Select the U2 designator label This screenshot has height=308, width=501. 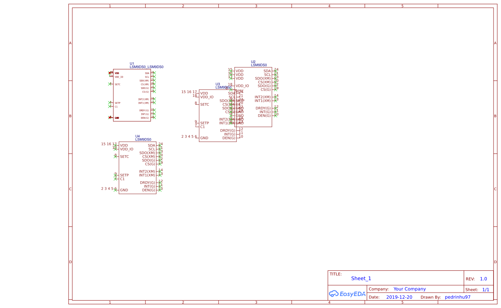click(x=253, y=62)
